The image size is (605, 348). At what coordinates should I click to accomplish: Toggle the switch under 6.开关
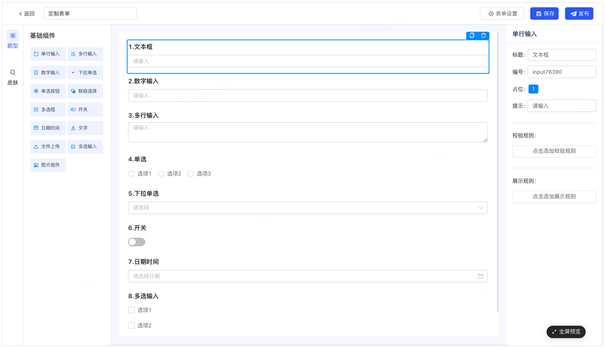[x=137, y=242]
